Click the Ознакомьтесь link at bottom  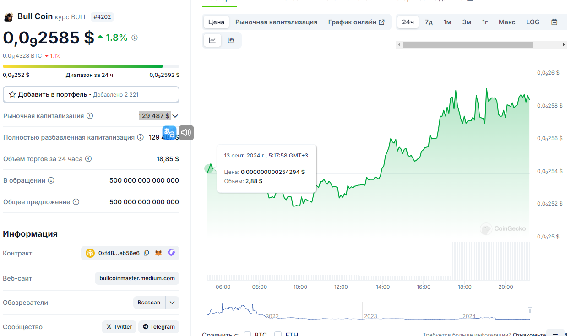pos(529,335)
